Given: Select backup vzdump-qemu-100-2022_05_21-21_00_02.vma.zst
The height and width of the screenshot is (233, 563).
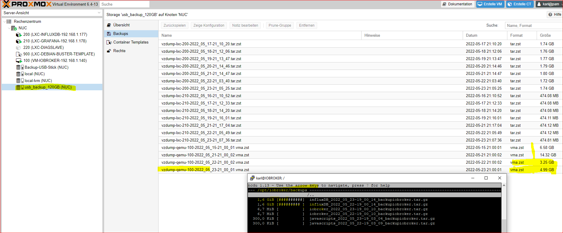Looking at the screenshot, I should click(x=360, y=155).
